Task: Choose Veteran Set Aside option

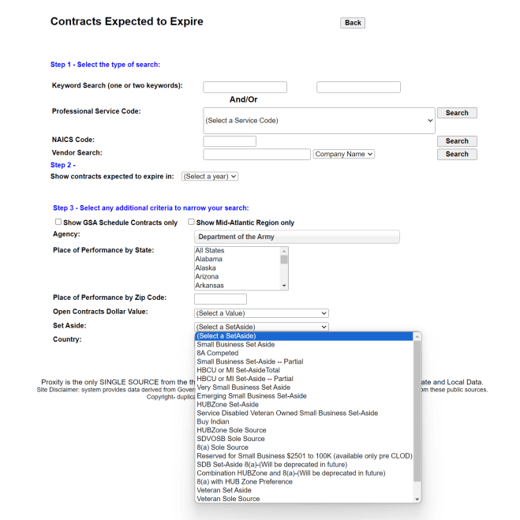Action: tap(304, 491)
